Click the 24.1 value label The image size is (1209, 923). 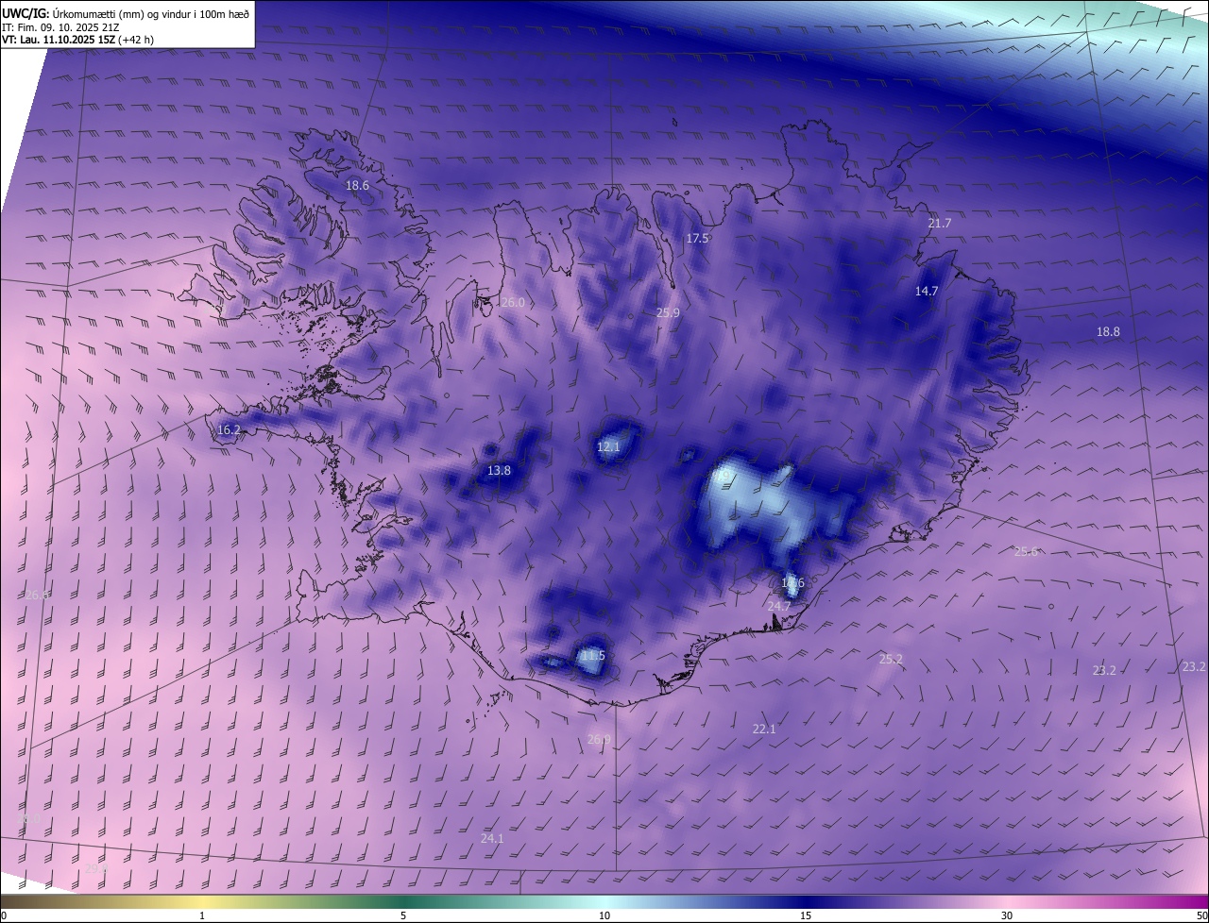click(x=492, y=839)
